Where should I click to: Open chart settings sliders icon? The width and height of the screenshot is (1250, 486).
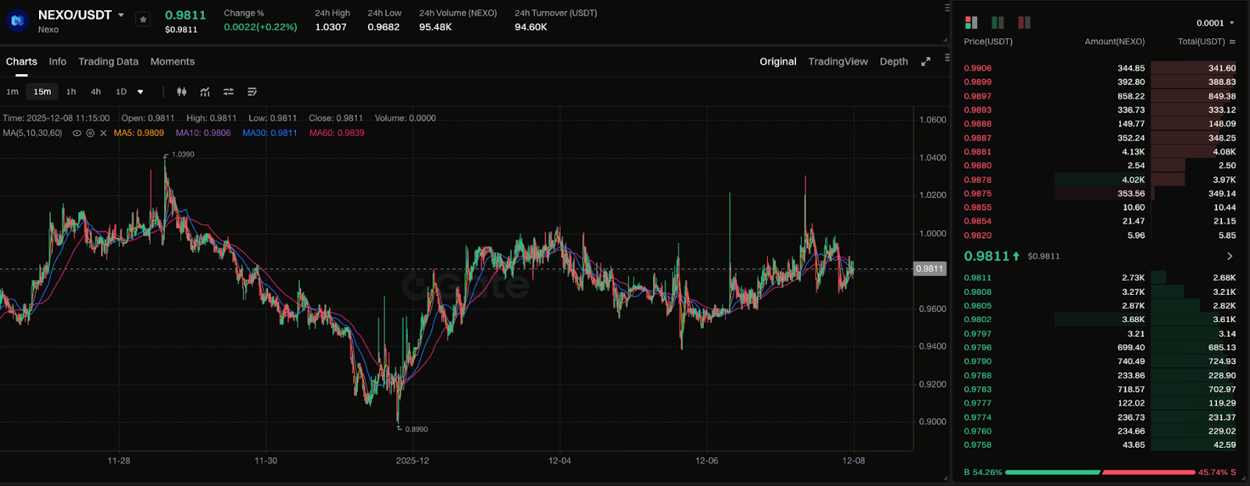coord(228,92)
